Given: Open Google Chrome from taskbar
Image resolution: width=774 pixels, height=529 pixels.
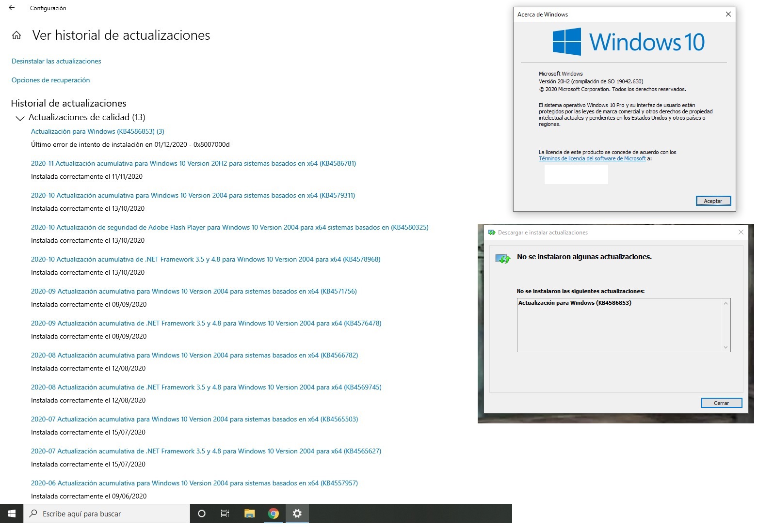Looking at the screenshot, I should point(274,513).
